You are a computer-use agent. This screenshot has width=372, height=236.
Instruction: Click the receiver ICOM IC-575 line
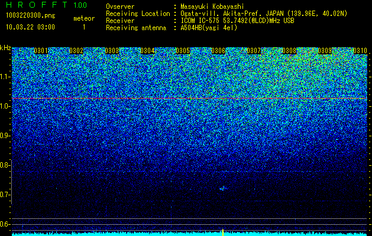click(237, 21)
